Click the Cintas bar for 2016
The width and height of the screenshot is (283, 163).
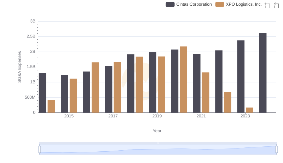tap(86, 92)
